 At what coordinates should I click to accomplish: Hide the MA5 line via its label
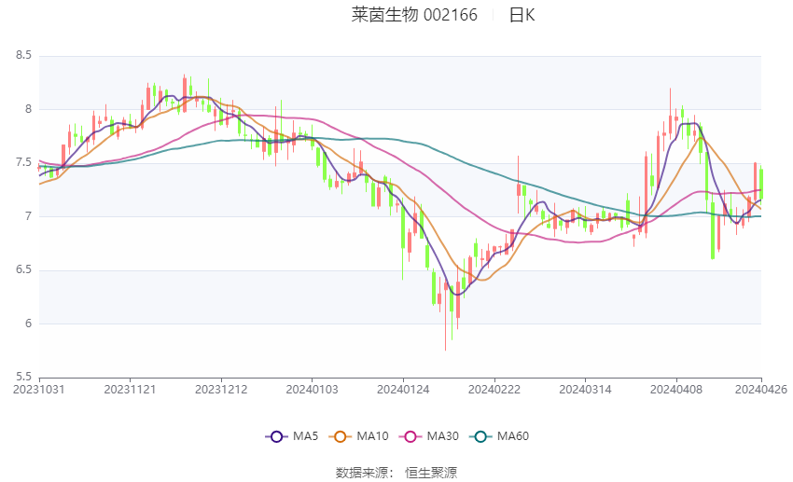click(x=305, y=436)
